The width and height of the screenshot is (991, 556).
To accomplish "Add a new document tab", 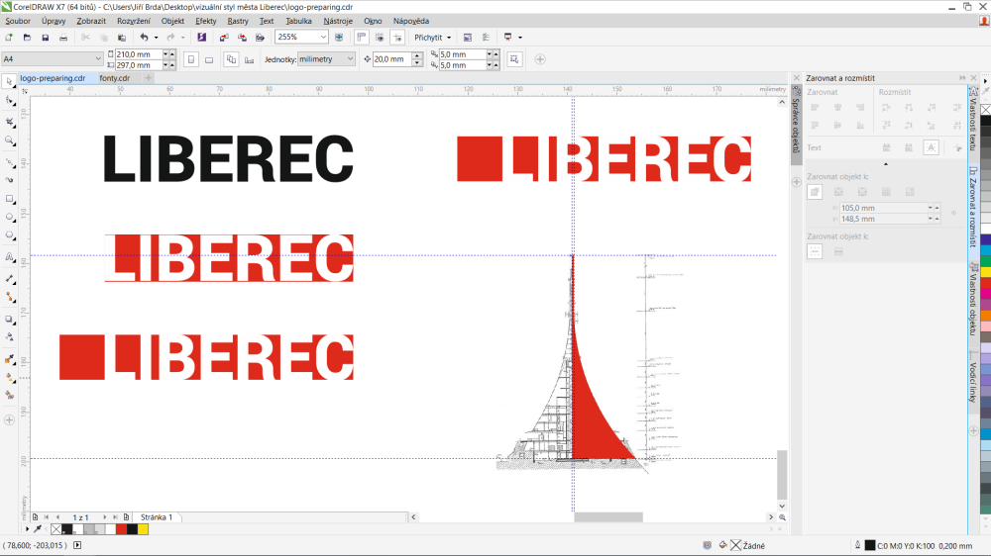I will [x=148, y=78].
